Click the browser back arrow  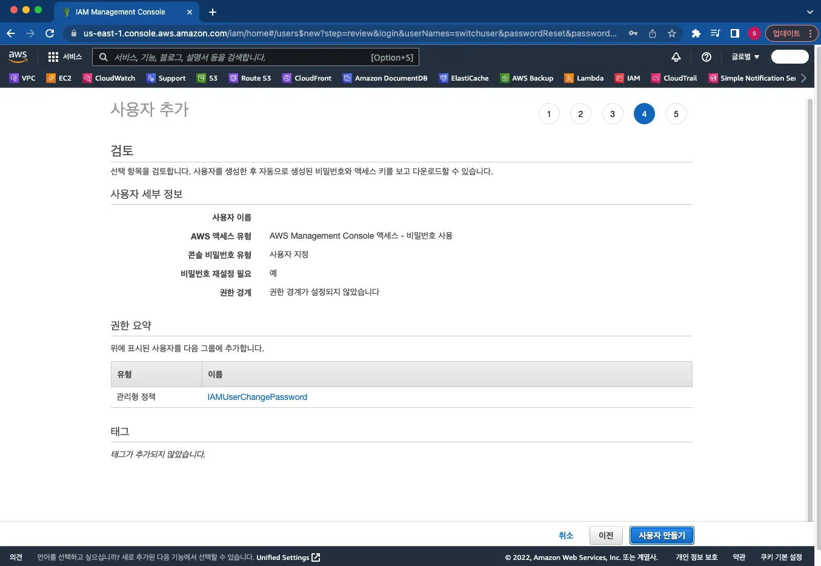pos(11,33)
